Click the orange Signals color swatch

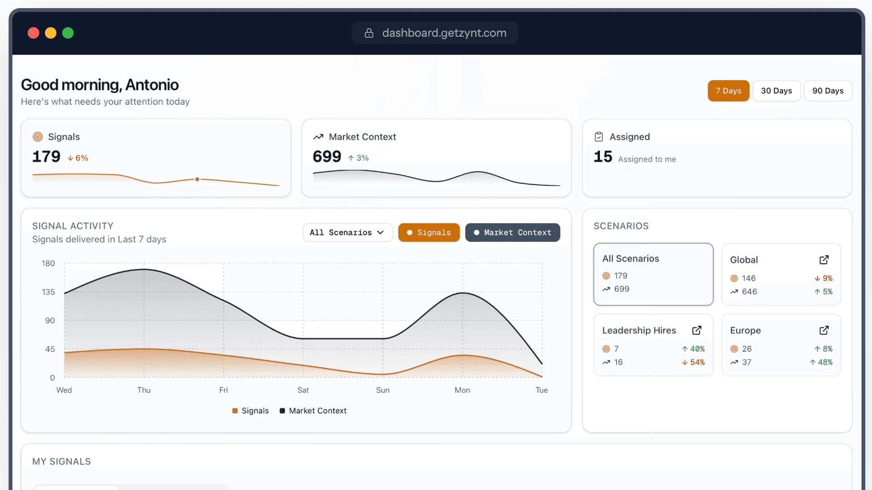click(234, 411)
